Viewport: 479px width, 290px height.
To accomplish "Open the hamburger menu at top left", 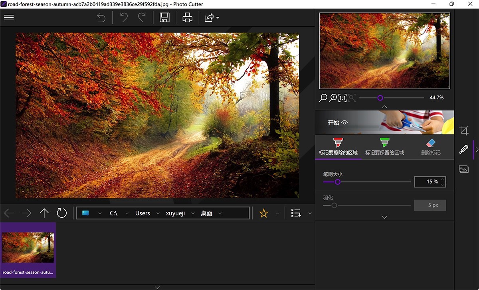I will coord(9,18).
